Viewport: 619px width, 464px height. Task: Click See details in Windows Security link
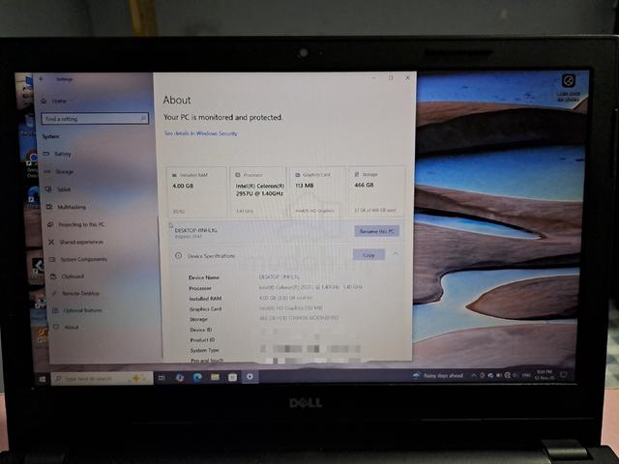(x=200, y=133)
